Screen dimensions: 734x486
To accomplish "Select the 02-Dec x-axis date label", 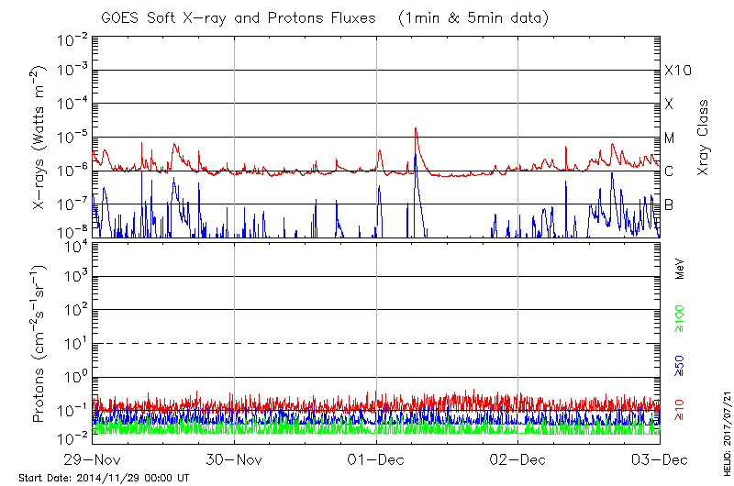I will coord(518,458).
